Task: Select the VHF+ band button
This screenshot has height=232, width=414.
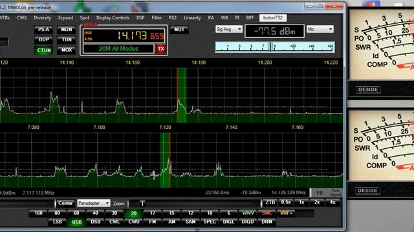Action: pyautogui.click(x=286, y=213)
